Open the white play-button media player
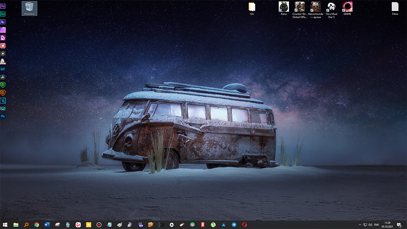 click(x=172, y=225)
